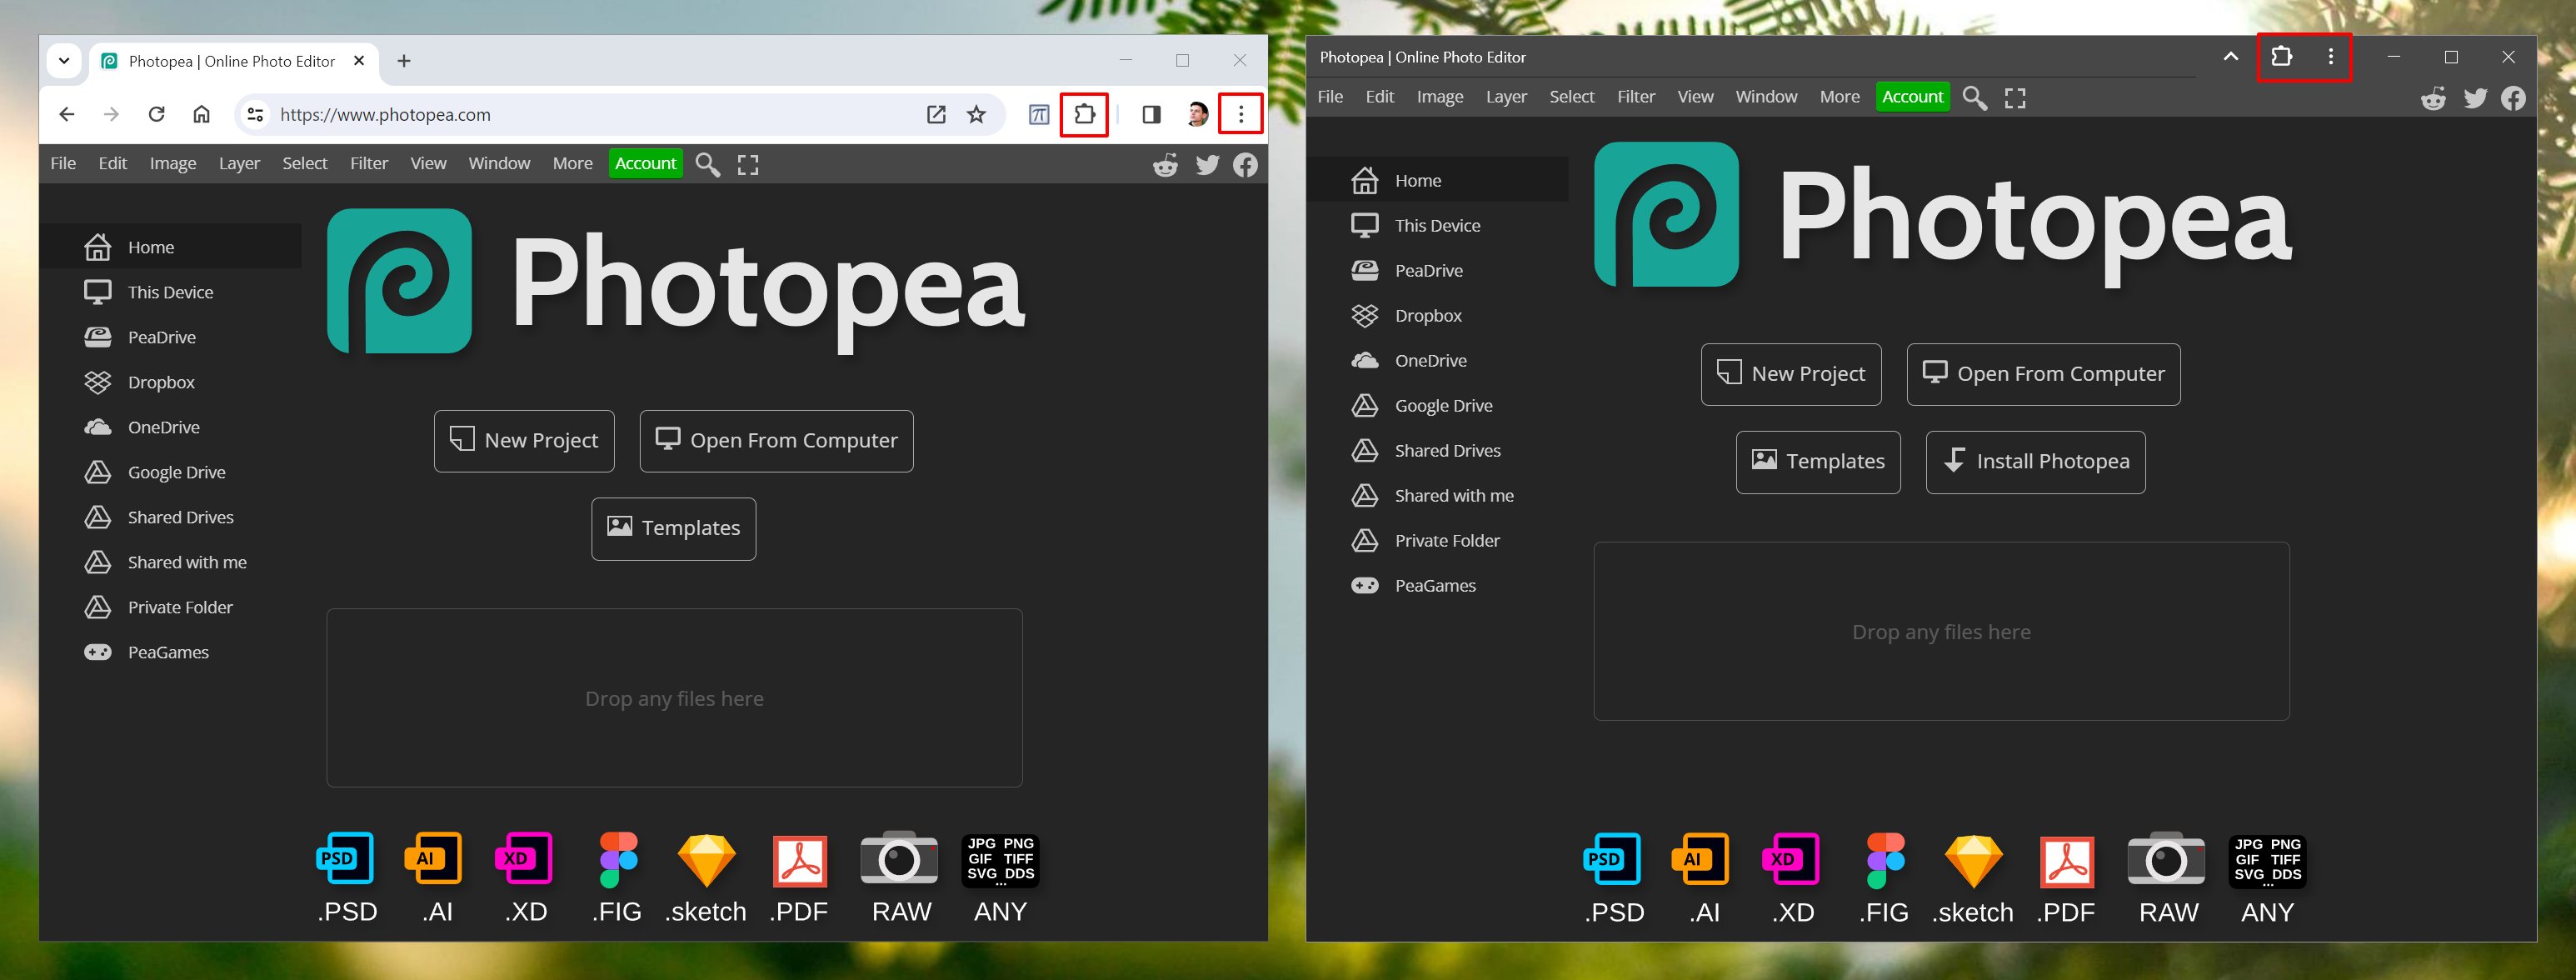Reload the page with the refresh icon

tap(156, 114)
